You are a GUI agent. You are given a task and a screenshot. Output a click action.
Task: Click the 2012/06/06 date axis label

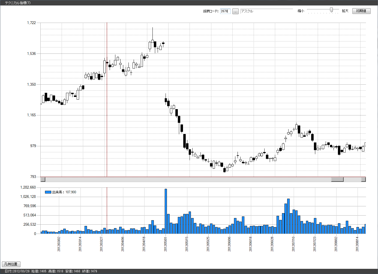[229, 244]
